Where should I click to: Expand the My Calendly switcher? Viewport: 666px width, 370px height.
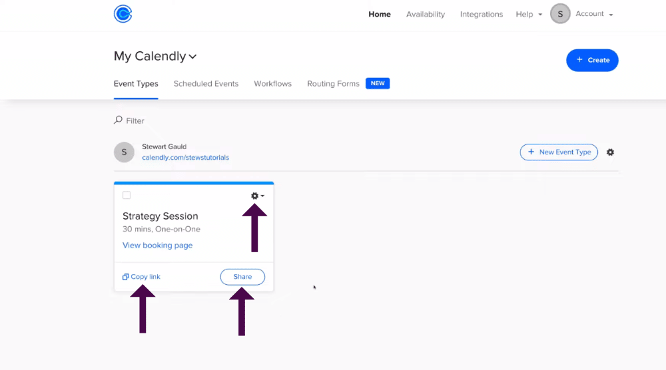coord(155,56)
